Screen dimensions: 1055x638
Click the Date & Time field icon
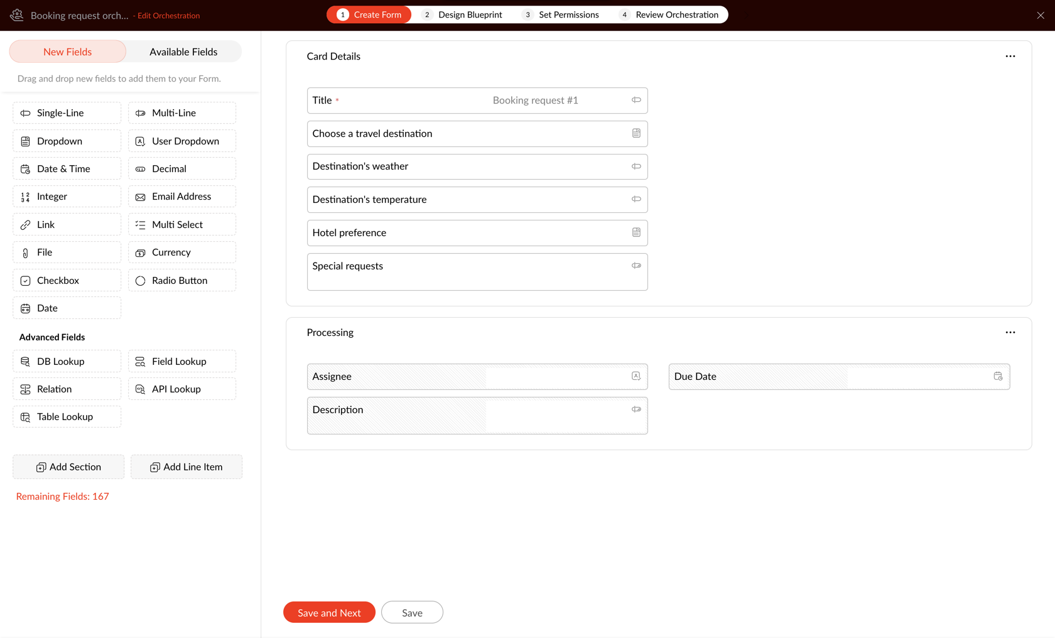click(25, 169)
